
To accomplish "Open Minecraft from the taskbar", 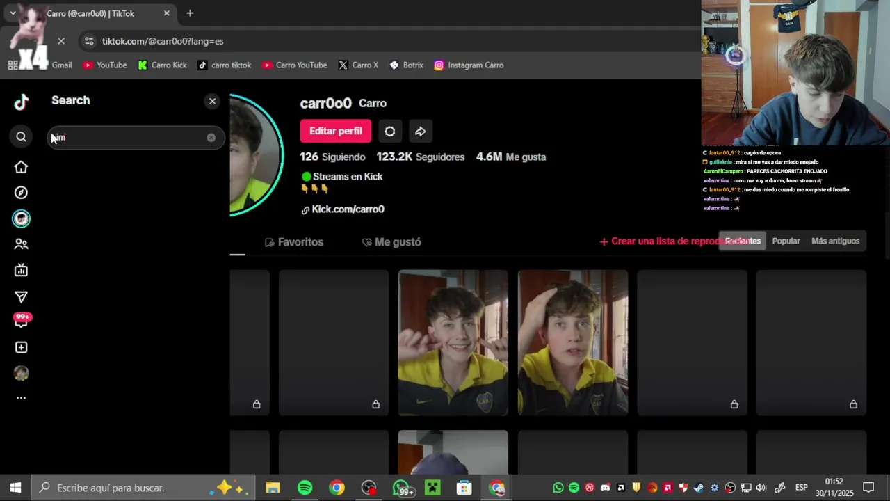I will point(432,488).
